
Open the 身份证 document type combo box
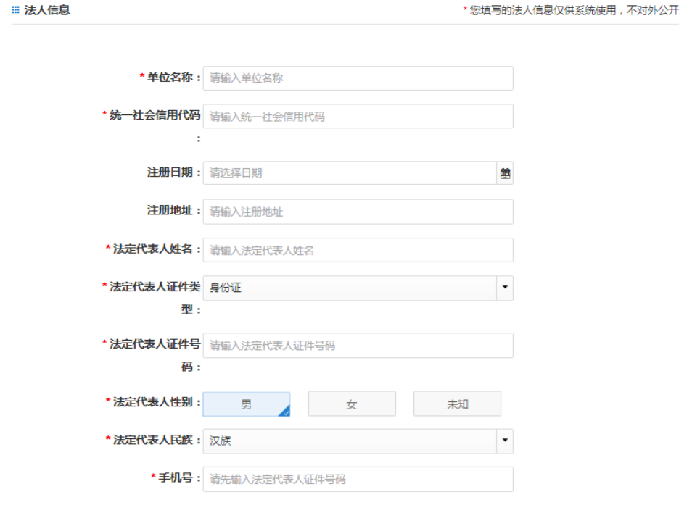(358, 288)
